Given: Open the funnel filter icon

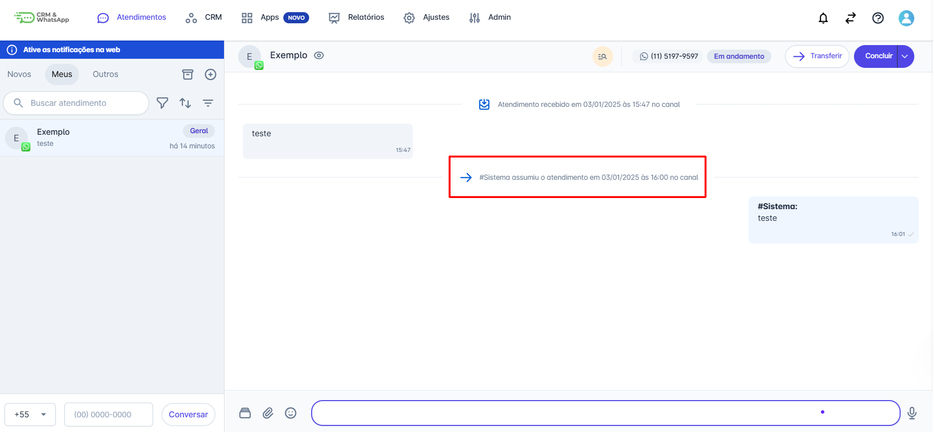Looking at the screenshot, I should (x=162, y=103).
